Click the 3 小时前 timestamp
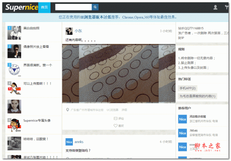The width and height of the screenshot is (231, 161). point(166,31)
